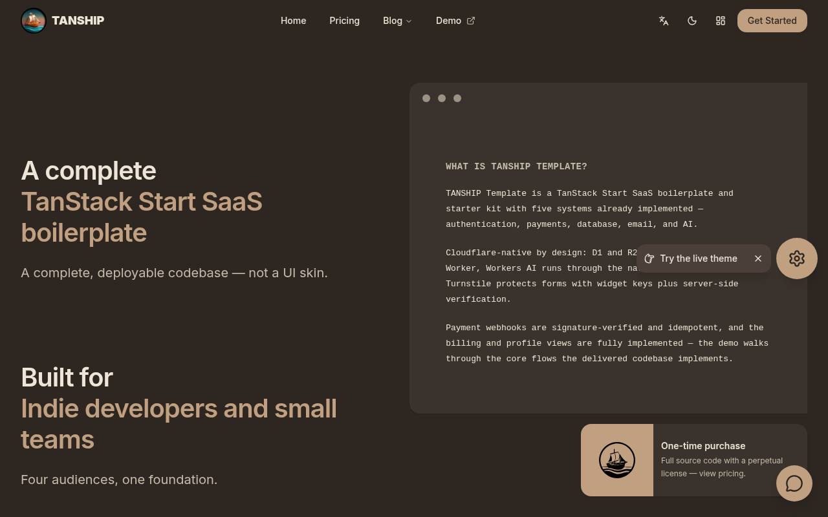This screenshot has height=517, width=828.
Task: Click the 'Payment webhooks are signature-verified' line
Action: click(605, 328)
